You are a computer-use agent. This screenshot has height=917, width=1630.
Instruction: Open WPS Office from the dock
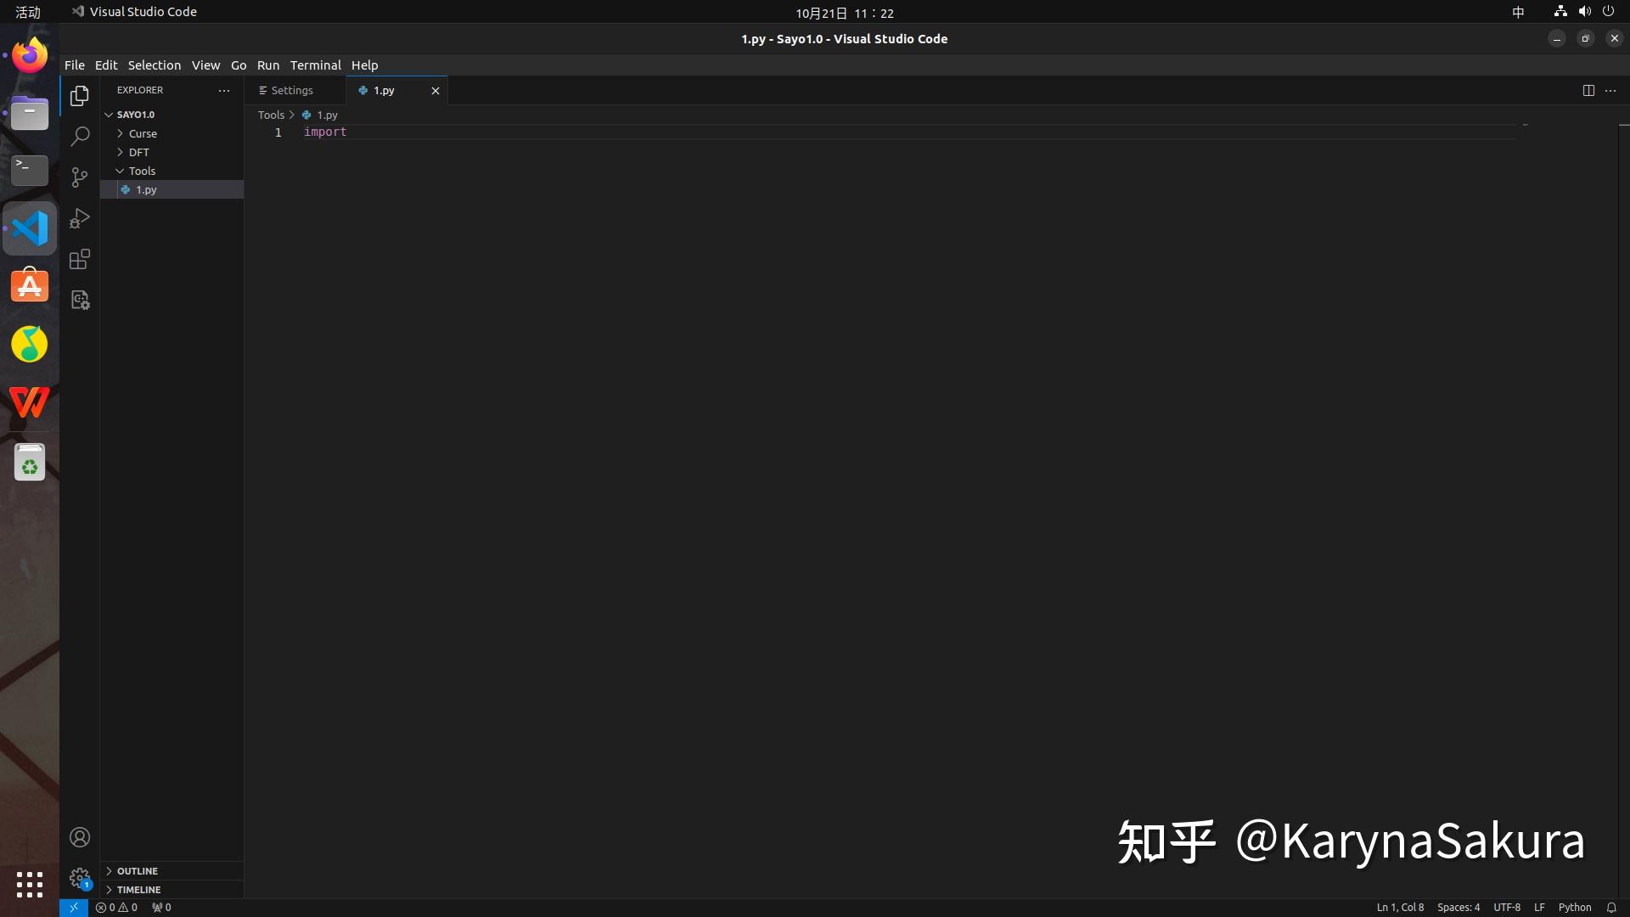(29, 402)
